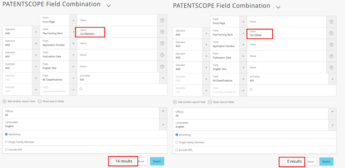Click Publication Date value field in 0-results form
The width and height of the screenshot is (345, 168).
click(287, 56)
